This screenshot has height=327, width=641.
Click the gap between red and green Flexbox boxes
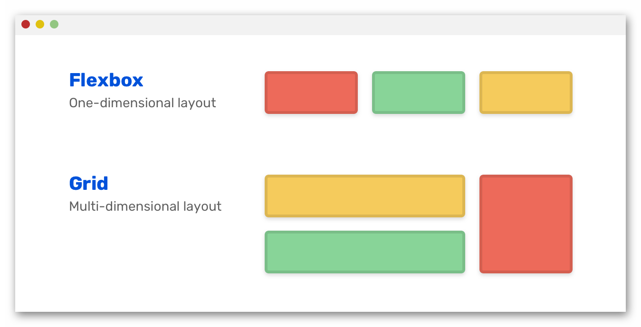[365, 93]
